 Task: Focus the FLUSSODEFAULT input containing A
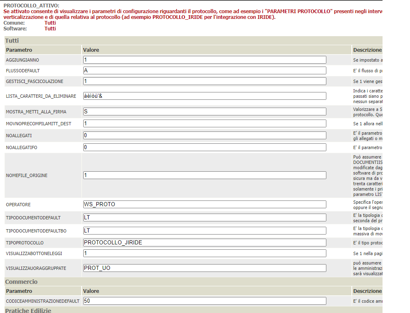point(204,71)
